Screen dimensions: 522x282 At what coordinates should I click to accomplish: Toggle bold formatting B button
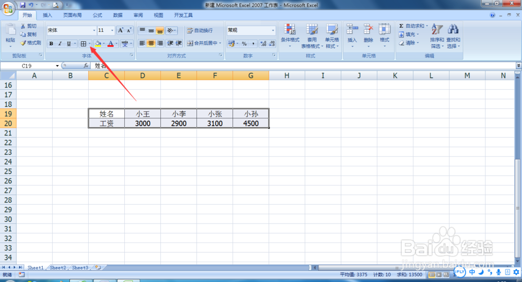[51, 44]
